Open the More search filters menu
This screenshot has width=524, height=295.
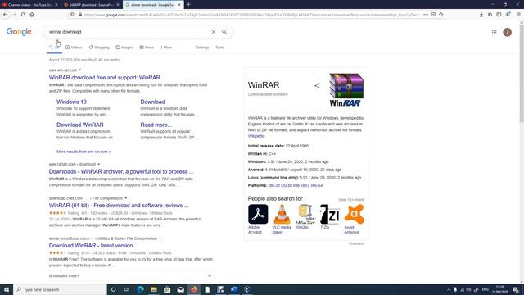(x=166, y=48)
